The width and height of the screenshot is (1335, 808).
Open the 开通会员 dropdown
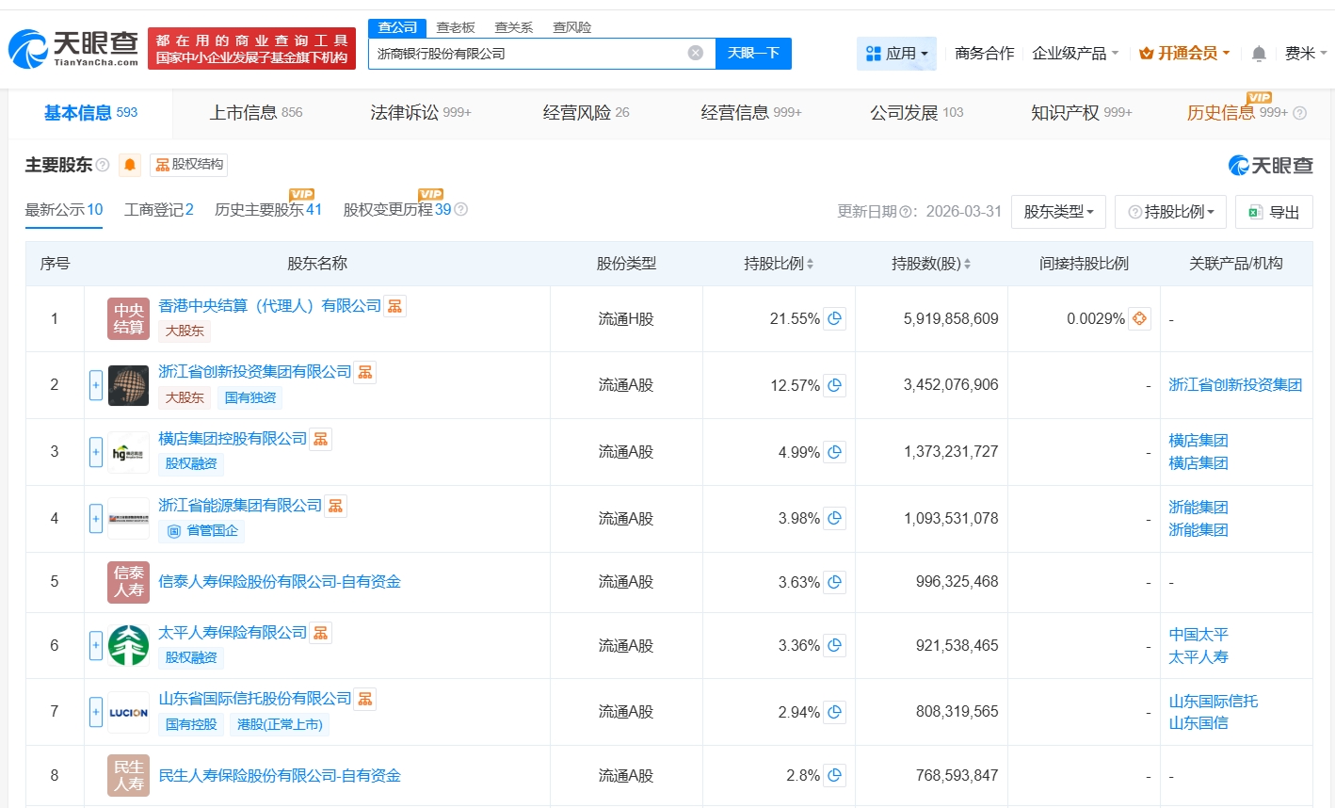[1184, 54]
